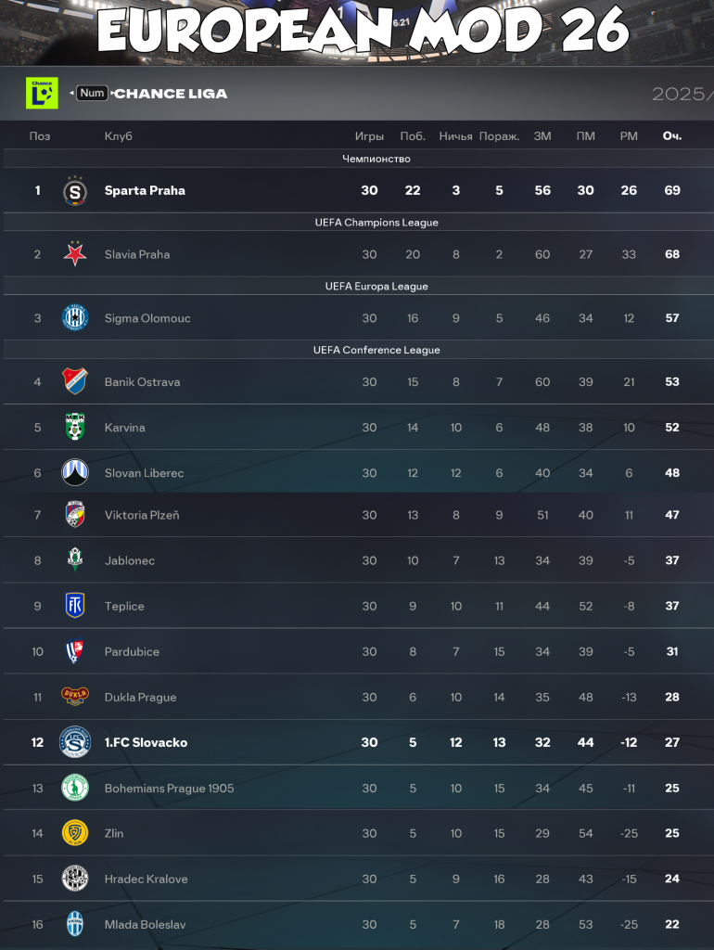714x950 pixels.
Task: Sort standings by Игры column header
Action: pos(369,135)
